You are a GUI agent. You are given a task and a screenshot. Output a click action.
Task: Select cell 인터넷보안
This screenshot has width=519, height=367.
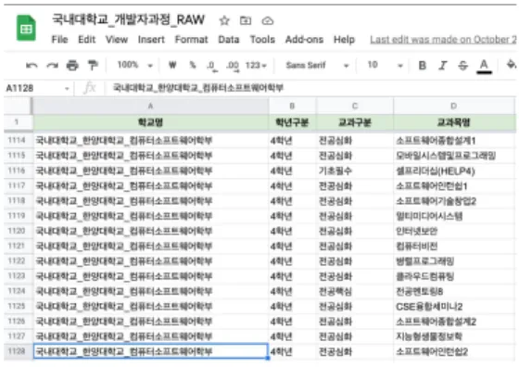pyautogui.click(x=454, y=231)
